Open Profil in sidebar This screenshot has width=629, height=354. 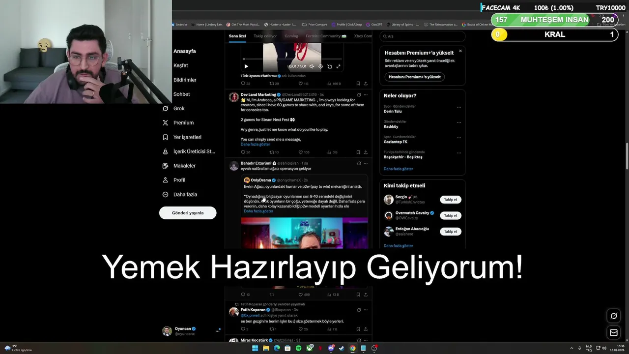pos(173,180)
